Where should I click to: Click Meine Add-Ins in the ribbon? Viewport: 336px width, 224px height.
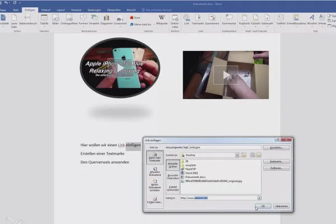[141, 25]
